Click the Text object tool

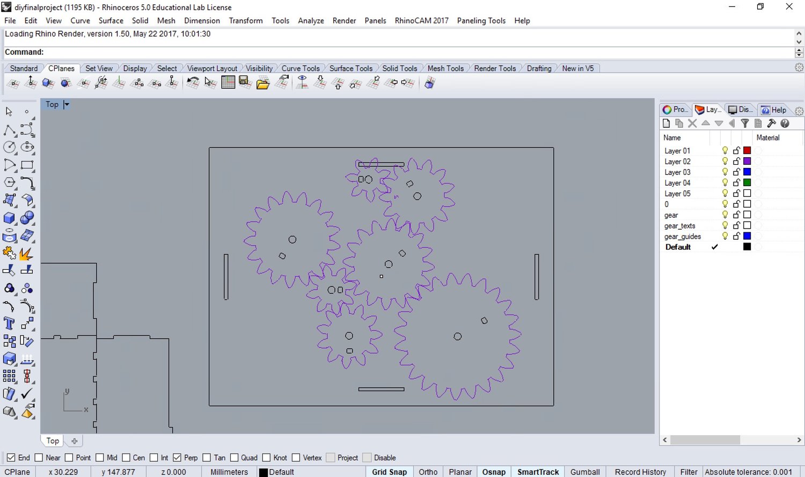click(9, 323)
